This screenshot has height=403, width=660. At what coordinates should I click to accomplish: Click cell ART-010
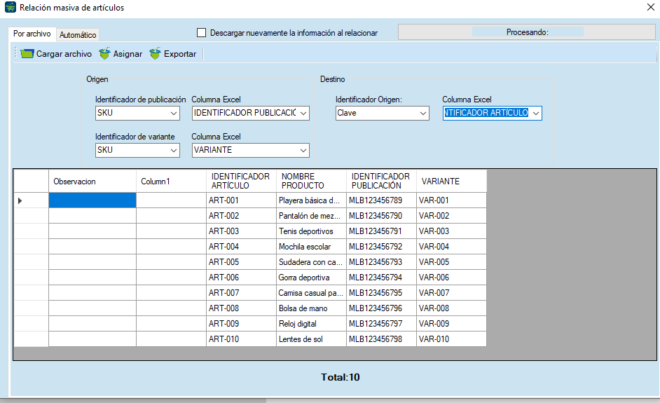tap(241, 339)
